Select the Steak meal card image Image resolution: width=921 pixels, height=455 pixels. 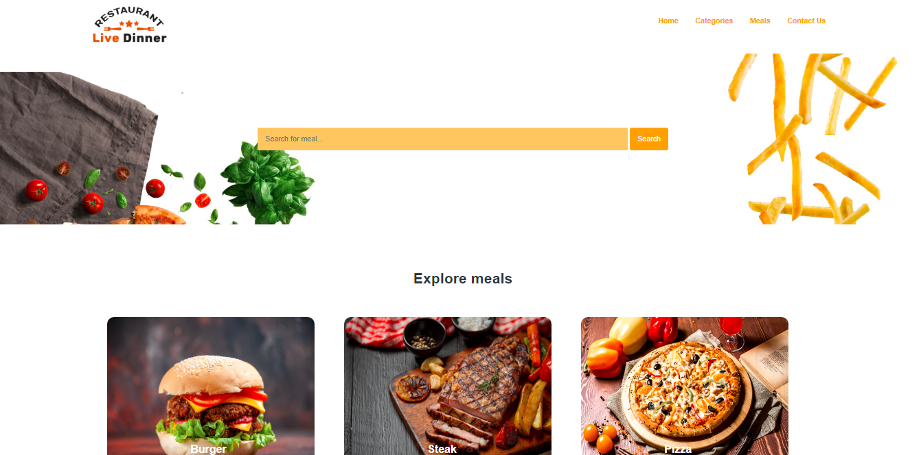tap(448, 386)
